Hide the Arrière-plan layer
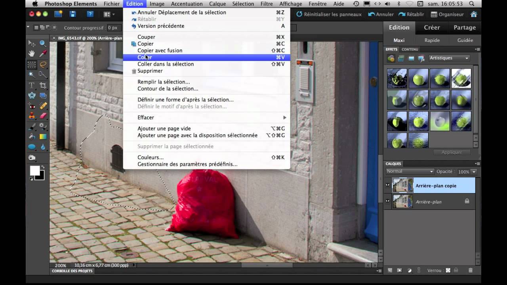 tap(388, 201)
